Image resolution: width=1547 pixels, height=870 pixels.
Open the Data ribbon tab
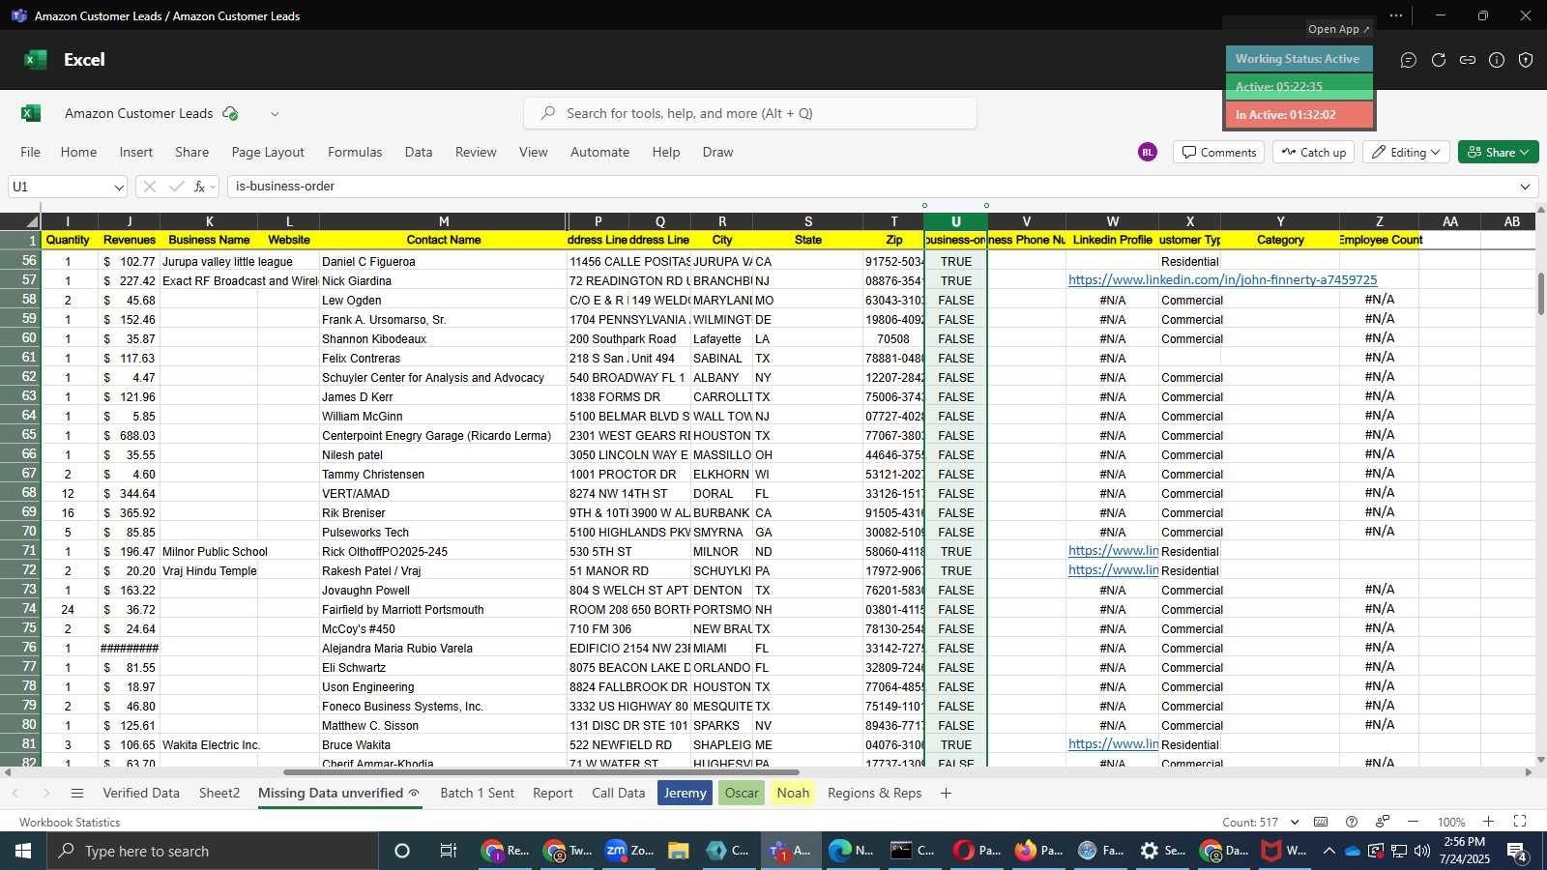[419, 152]
